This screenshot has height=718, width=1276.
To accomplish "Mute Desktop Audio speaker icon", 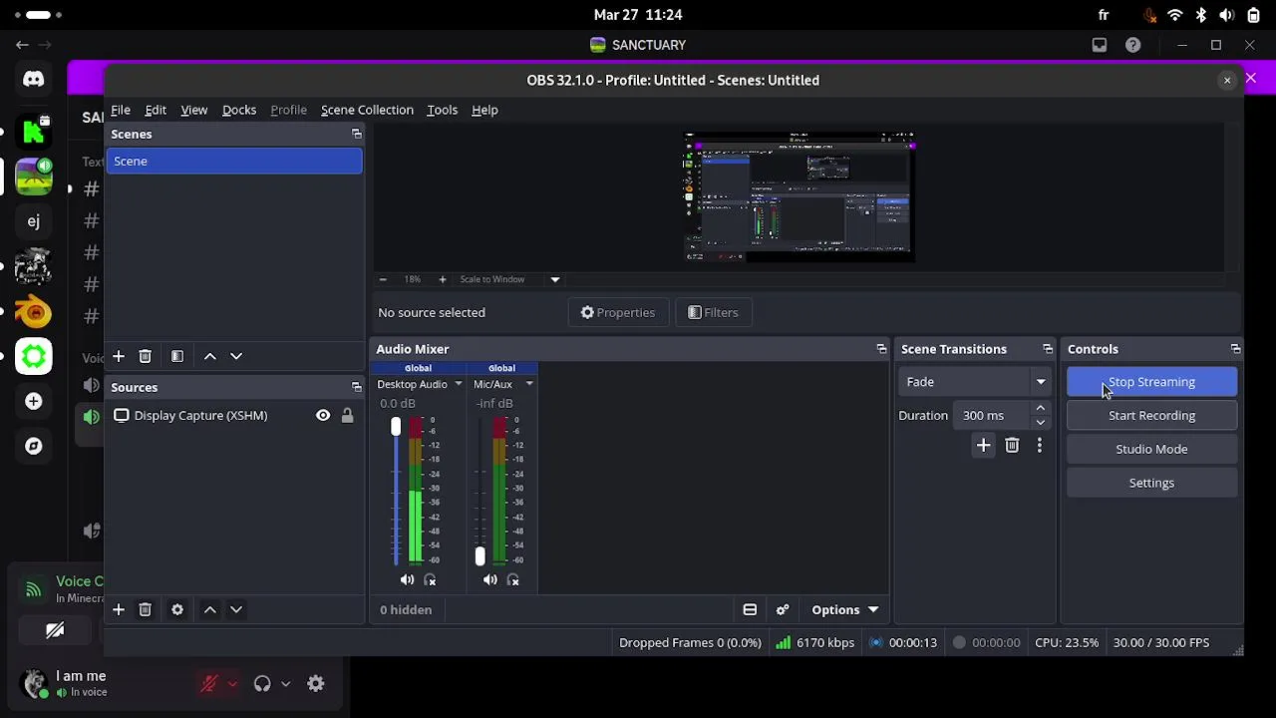I will click(x=407, y=580).
